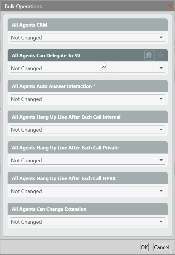Close the Bulk Operations dialog

[170, 6]
